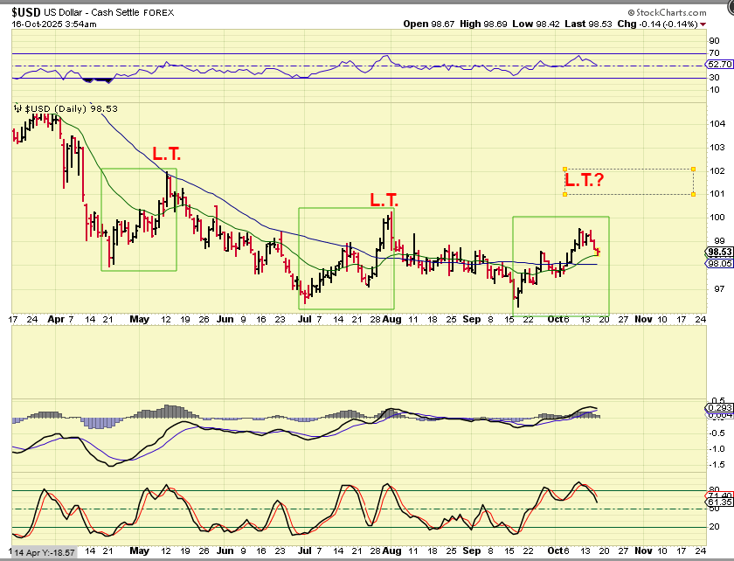The width and height of the screenshot is (734, 561).
Task: Click the 0.293 MACD value tag
Action: pyautogui.click(x=718, y=408)
